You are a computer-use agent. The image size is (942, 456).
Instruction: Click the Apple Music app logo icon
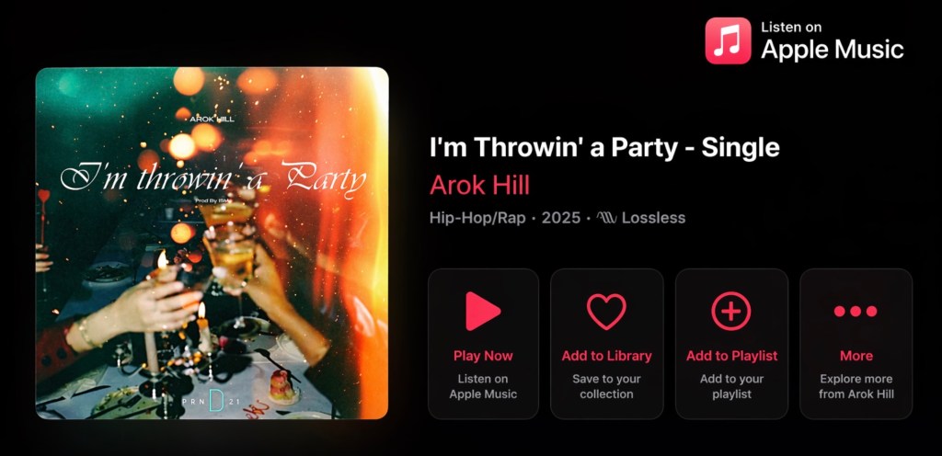(x=728, y=40)
